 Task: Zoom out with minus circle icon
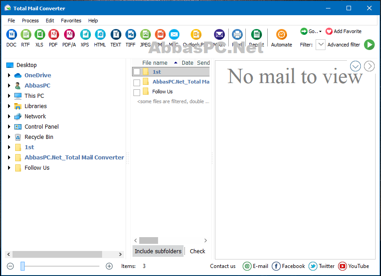tap(10, 266)
